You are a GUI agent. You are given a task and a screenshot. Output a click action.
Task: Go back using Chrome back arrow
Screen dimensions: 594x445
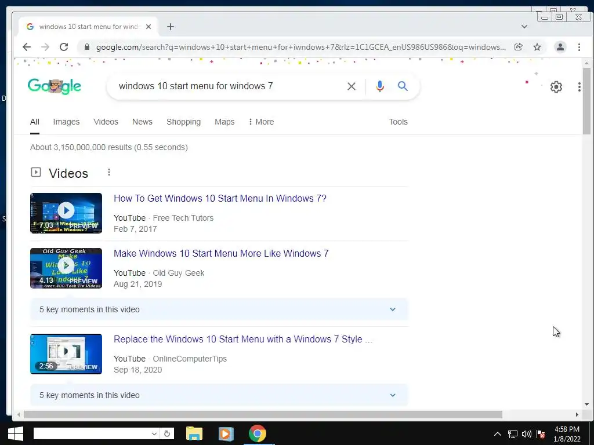point(27,47)
